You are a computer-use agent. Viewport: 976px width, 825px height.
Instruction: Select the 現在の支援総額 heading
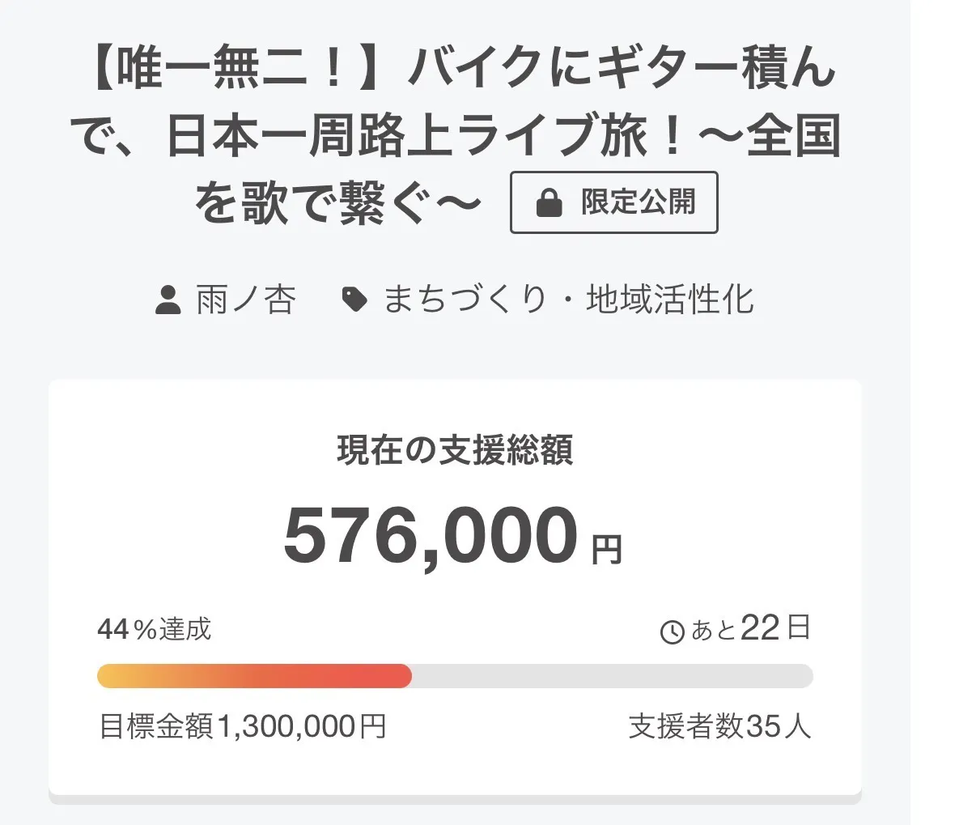[455, 450]
